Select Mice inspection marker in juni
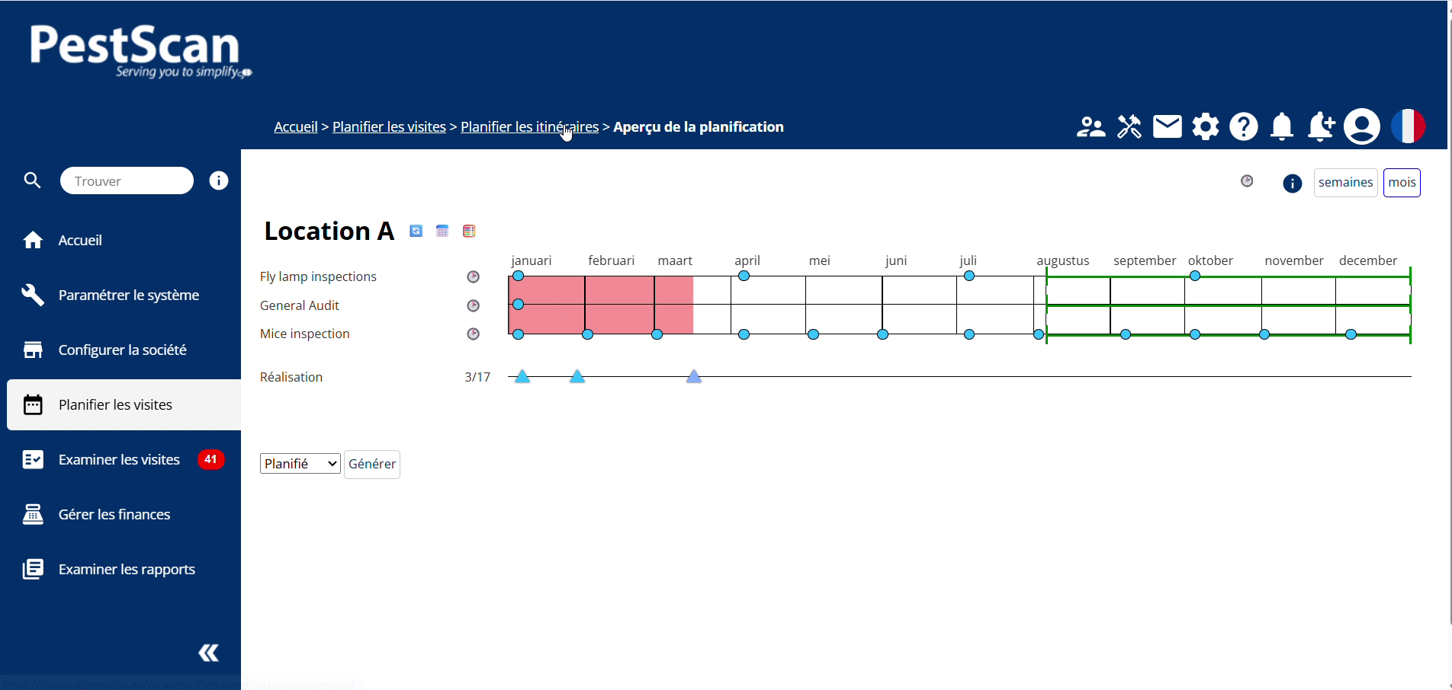Image resolution: width=1452 pixels, height=690 pixels. coord(883,334)
